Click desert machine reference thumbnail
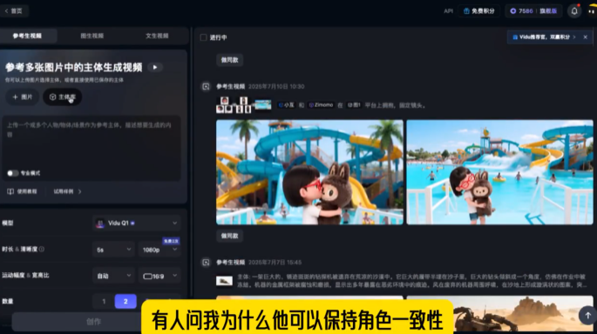 [224, 281]
